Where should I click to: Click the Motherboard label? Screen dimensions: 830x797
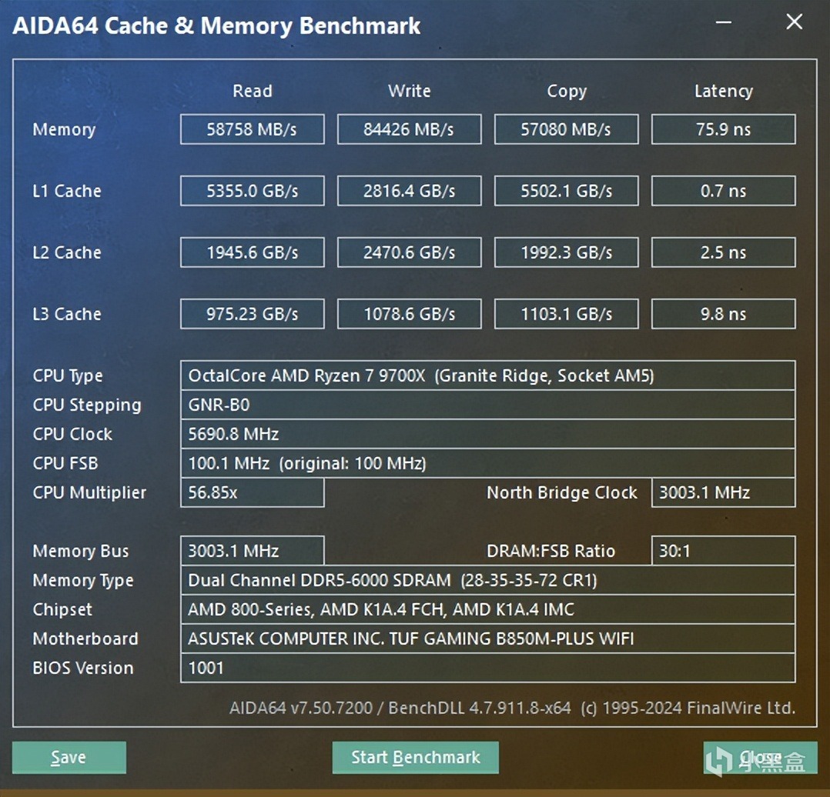click(x=85, y=639)
